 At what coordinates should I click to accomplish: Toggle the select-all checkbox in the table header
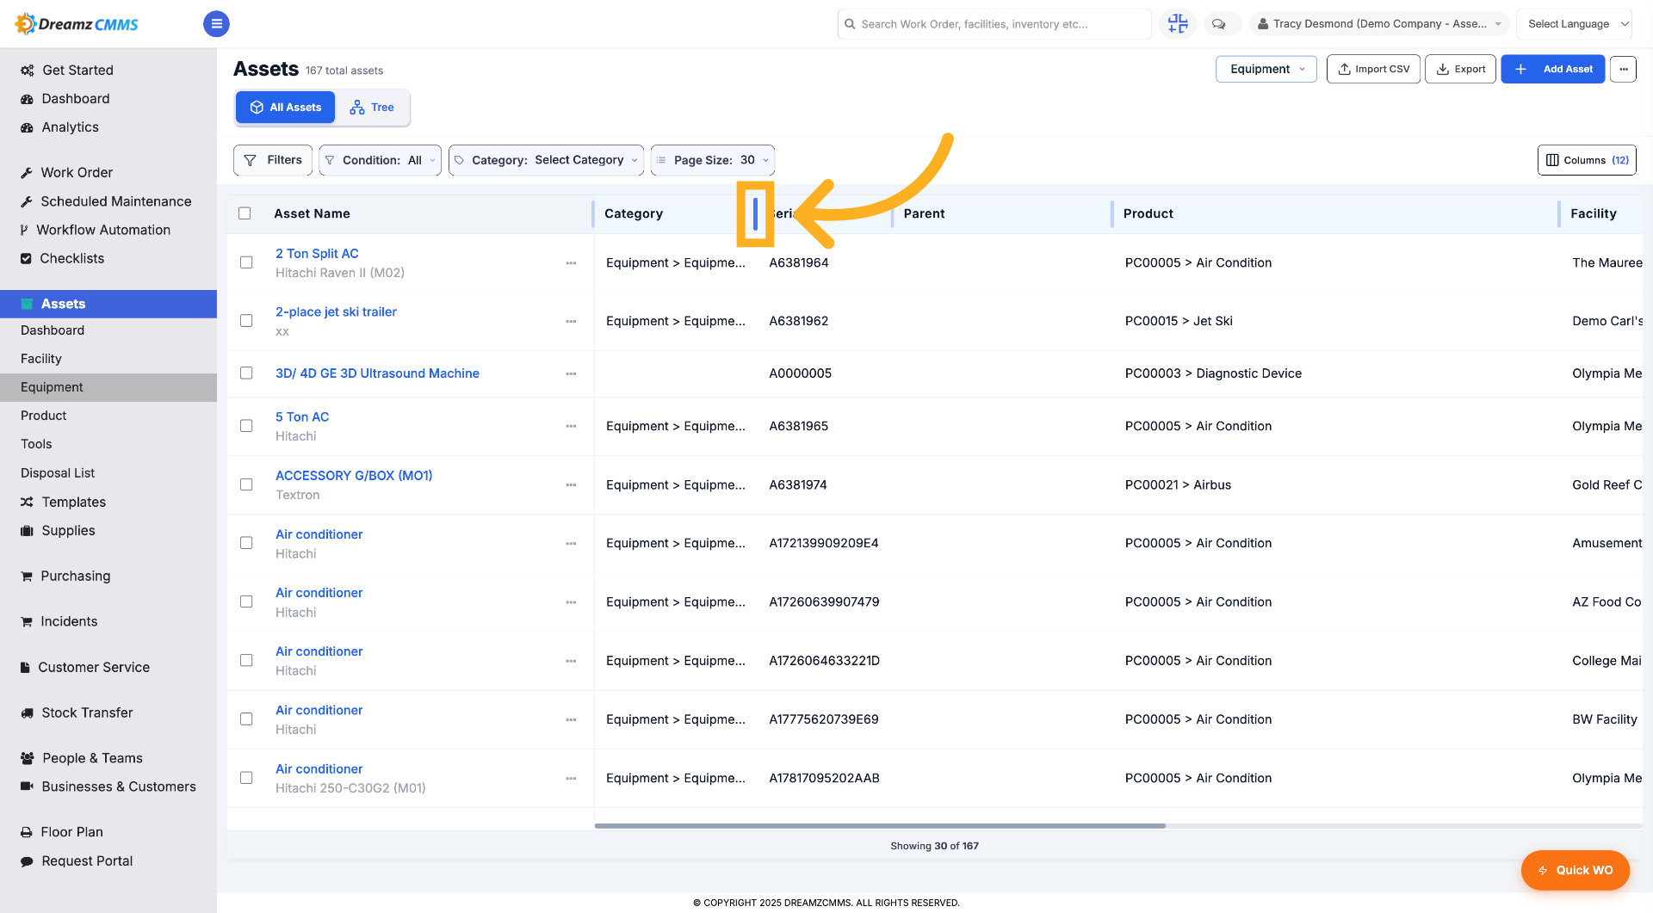pos(245,213)
